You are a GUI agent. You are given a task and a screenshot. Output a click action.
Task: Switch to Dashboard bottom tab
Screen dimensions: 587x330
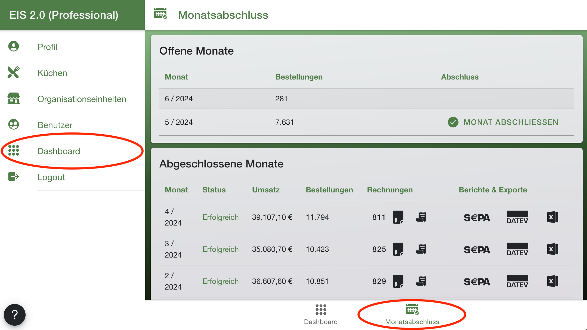321,314
